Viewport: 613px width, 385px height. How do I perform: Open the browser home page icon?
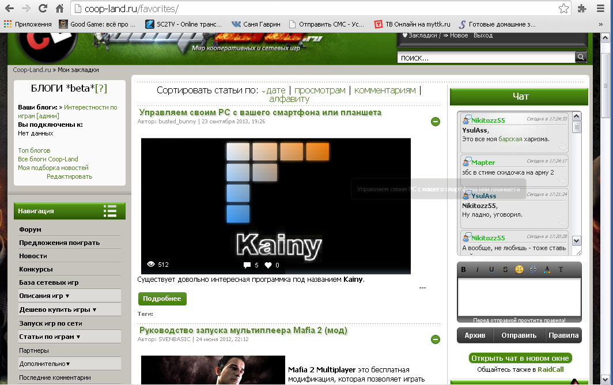(x=60, y=8)
